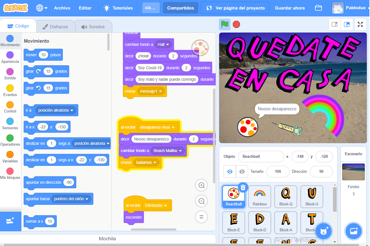Open My Stuff folder icon
The width and height of the screenshot is (370, 246).
319,8
